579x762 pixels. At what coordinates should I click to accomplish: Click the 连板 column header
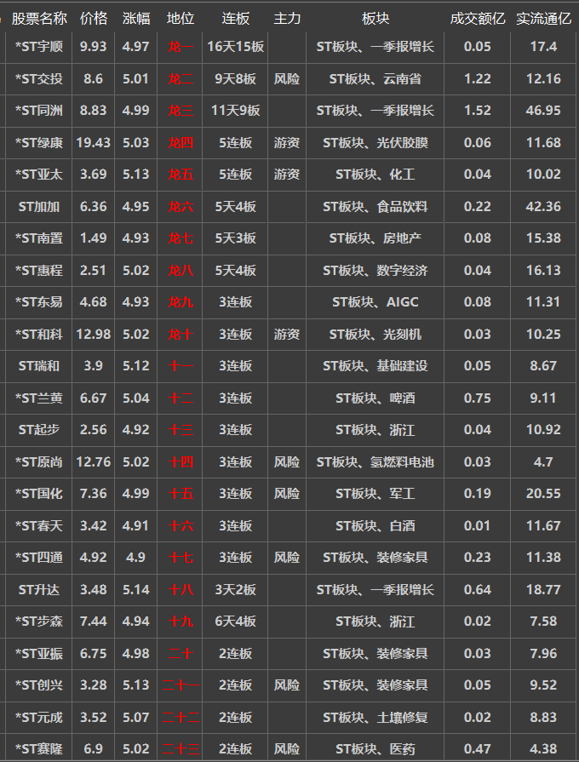coord(236,18)
